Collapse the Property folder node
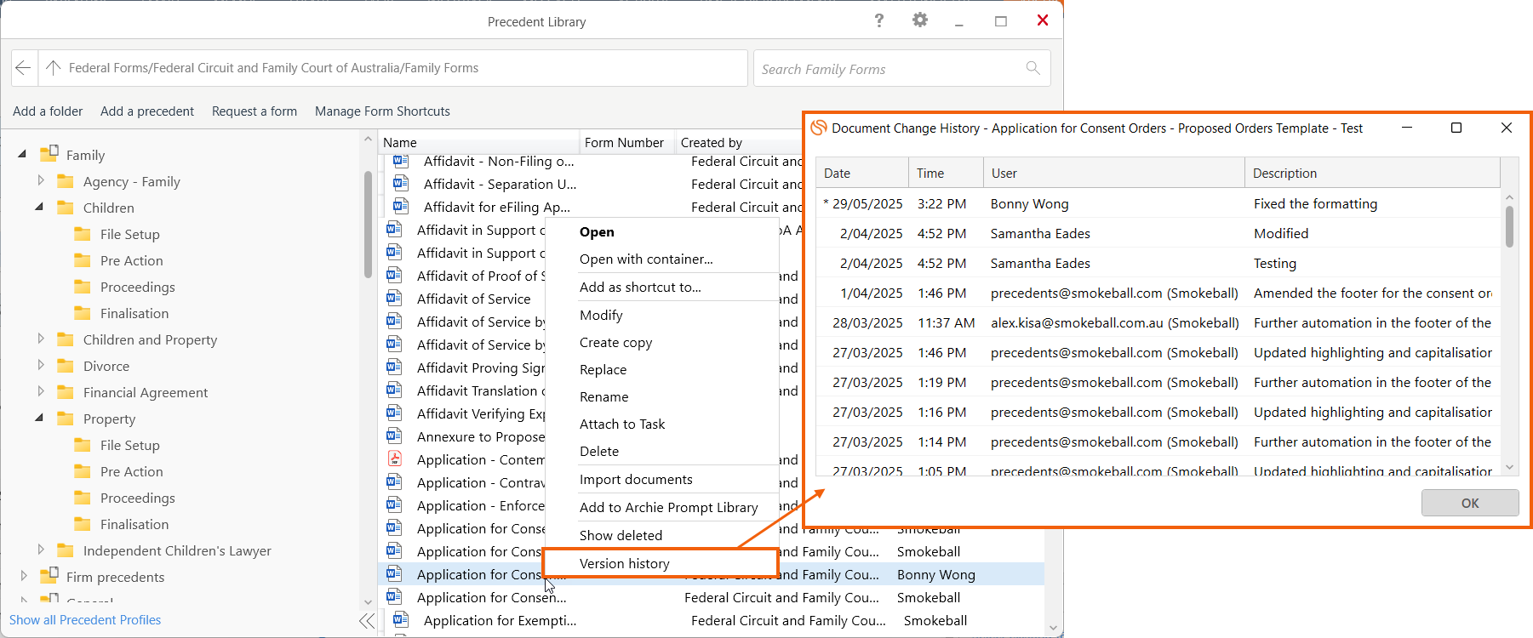 [x=39, y=418]
